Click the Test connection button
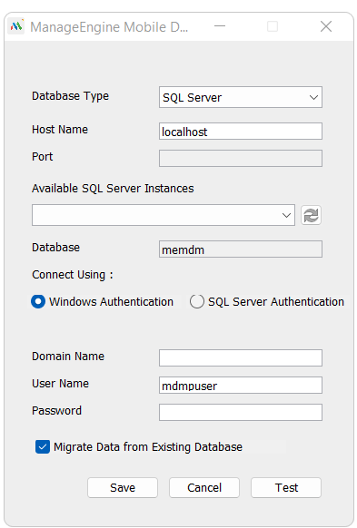Screen dimensions: 357x528 286,487
